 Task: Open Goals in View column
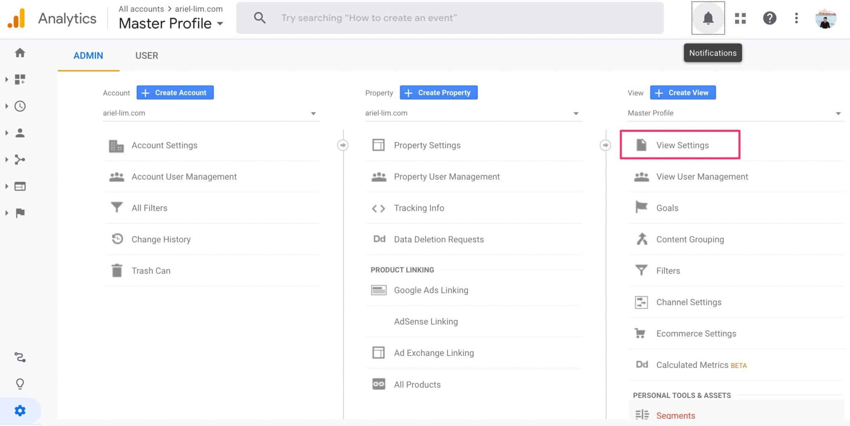(x=736, y=208)
